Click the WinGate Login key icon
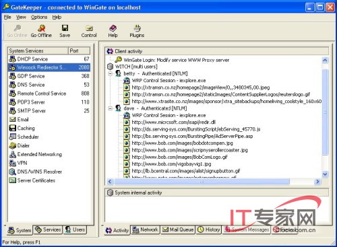The height and width of the screenshot is (247, 337). click(x=118, y=60)
